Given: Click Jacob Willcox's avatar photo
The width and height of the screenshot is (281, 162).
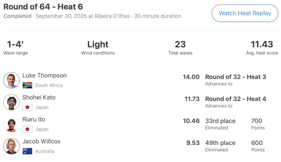Looking at the screenshot, I should (11, 146).
